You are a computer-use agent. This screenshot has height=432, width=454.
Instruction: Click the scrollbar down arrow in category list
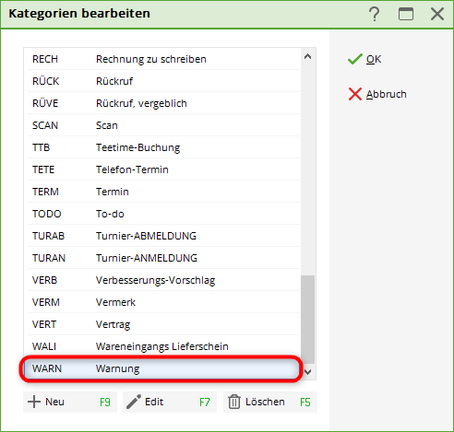click(307, 372)
